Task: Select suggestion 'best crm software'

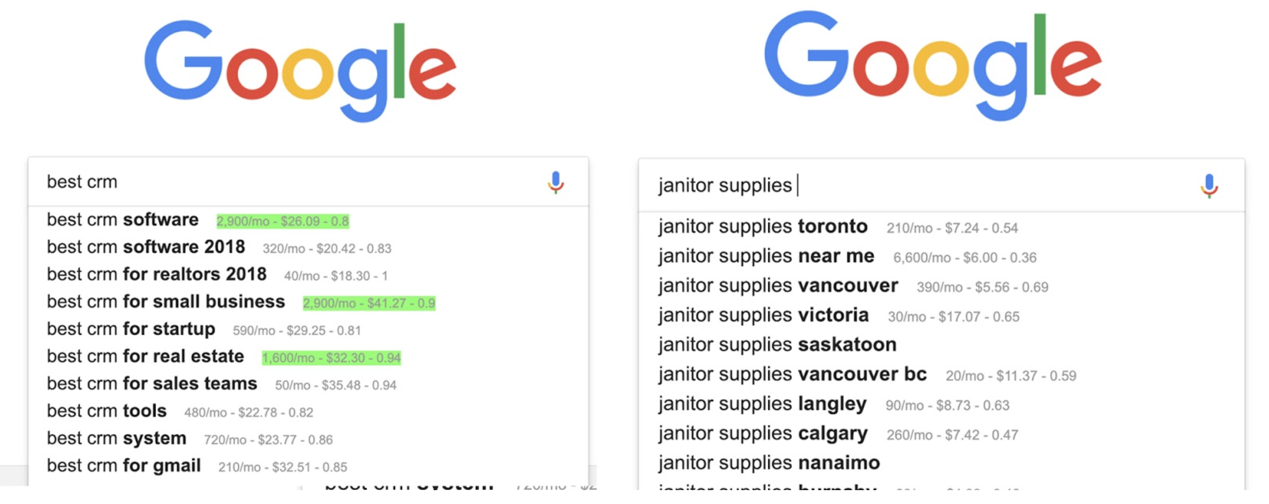Action: (x=123, y=220)
